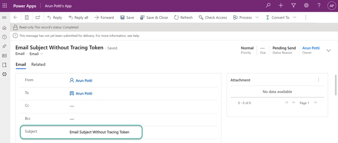Click the No data available text
The width and height of the screenshot is (338, 143).
(277, 92)
